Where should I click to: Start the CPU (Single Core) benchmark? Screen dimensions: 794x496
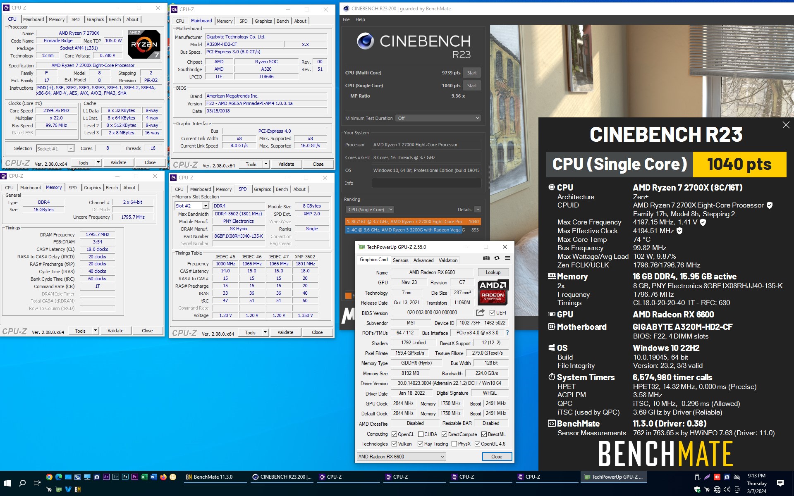tap(472, 86)
